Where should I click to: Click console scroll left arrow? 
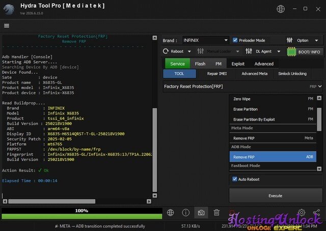pos(5,201)
